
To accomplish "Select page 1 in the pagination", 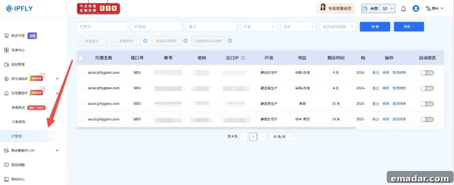I will [253, 137].
